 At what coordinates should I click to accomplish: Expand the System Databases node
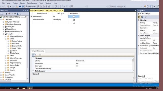pos(3,22)
